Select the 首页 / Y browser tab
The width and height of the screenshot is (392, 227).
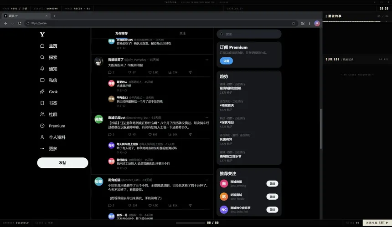tap(26, 16)
